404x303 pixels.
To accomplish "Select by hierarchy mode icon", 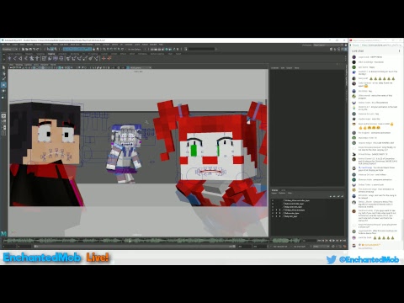I will [x=48, y=49].
